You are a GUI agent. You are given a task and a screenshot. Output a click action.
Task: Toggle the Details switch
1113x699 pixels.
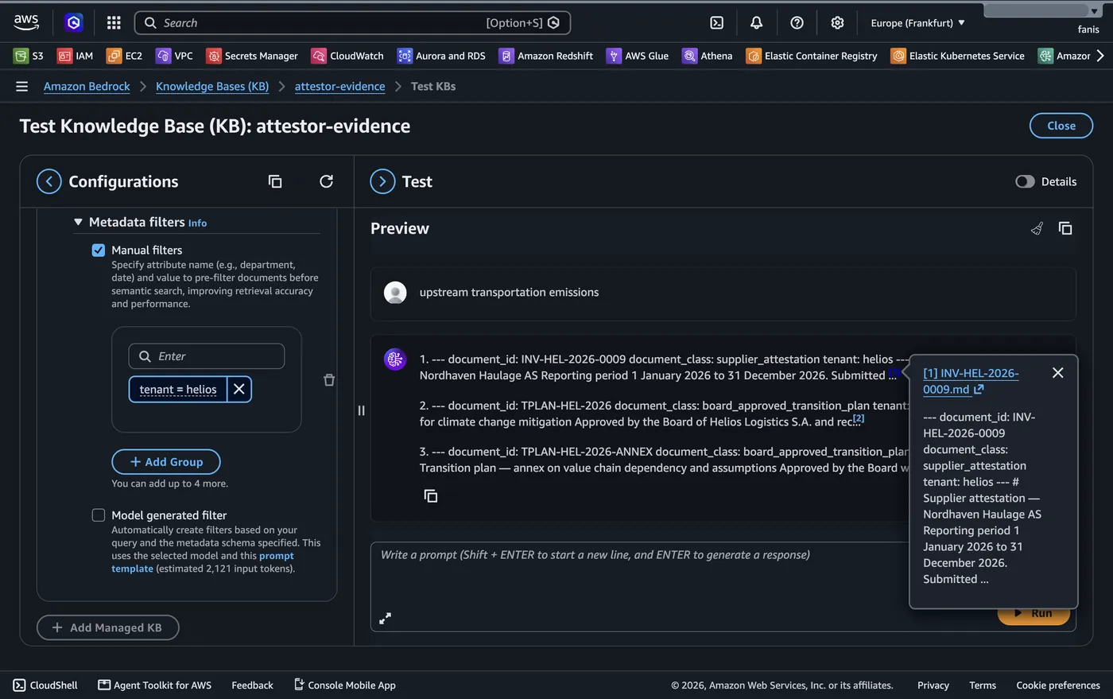pyautogui.click(x=1025, y=181)
